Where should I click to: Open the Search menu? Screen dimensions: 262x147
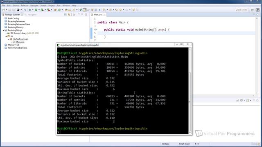(x=43, y=5)
